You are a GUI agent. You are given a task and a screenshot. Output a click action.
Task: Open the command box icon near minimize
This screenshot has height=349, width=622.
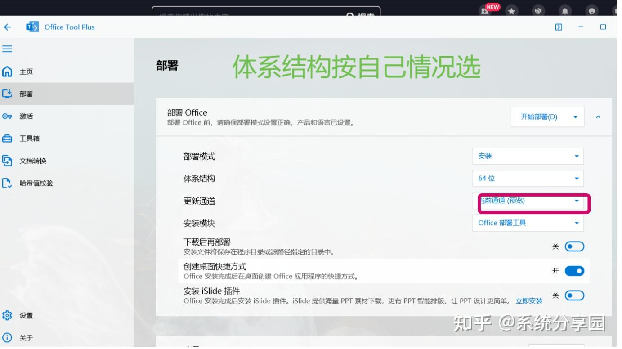click(559, 27)
